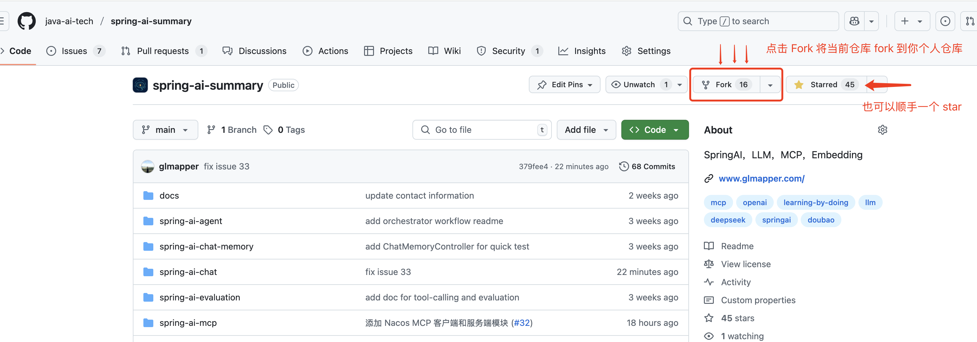
Task: Click the star icon next to 45 stars
Action: 709,318
